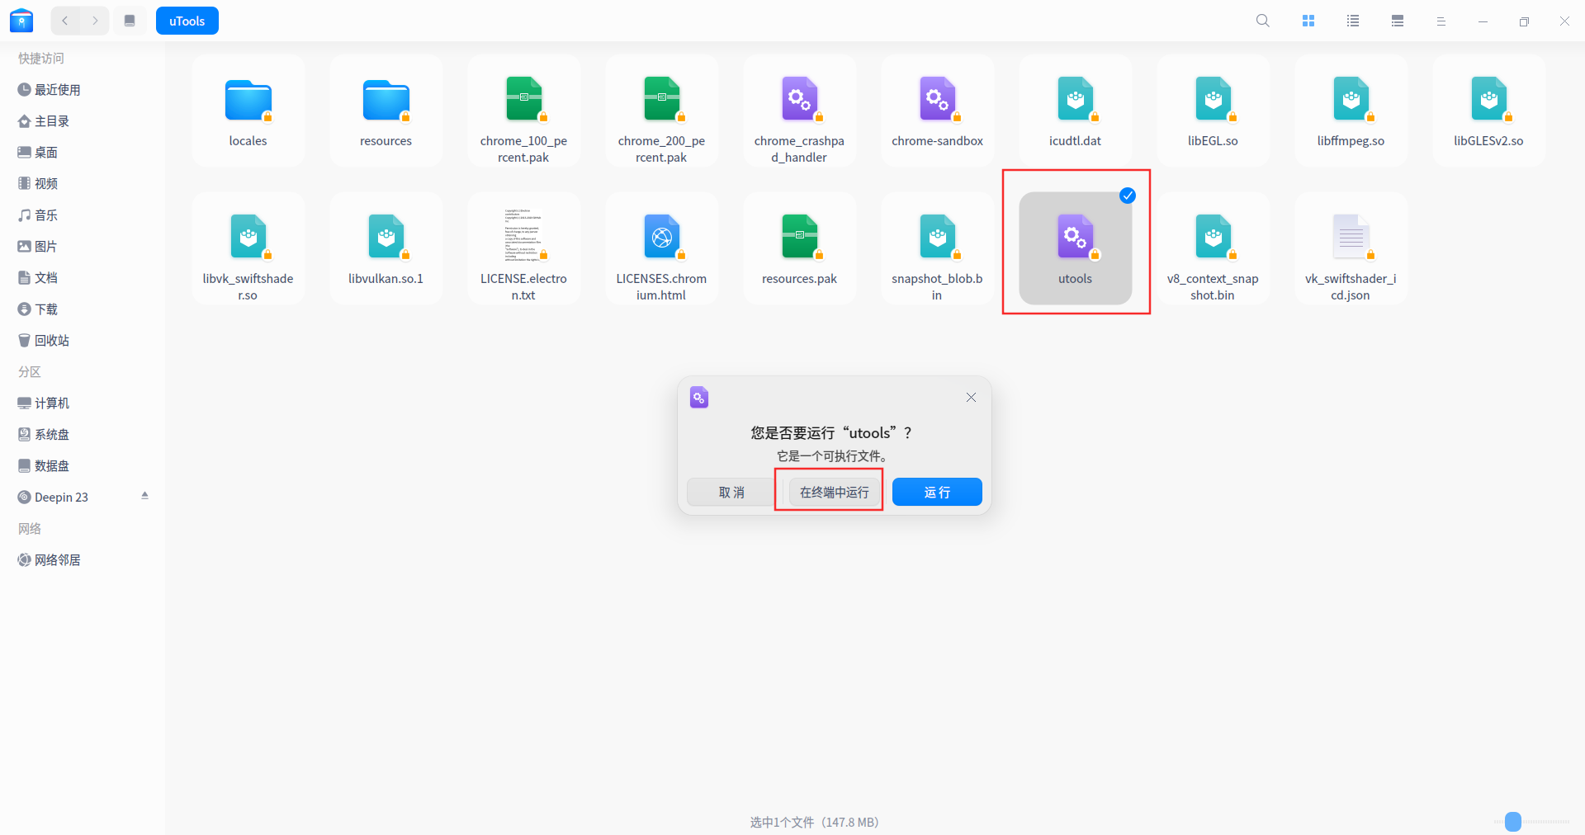This screenshot has height=835, width=1585.
Task: Select v8_context_snapshot.bin file icon
Action: [x=1213, y=237]
